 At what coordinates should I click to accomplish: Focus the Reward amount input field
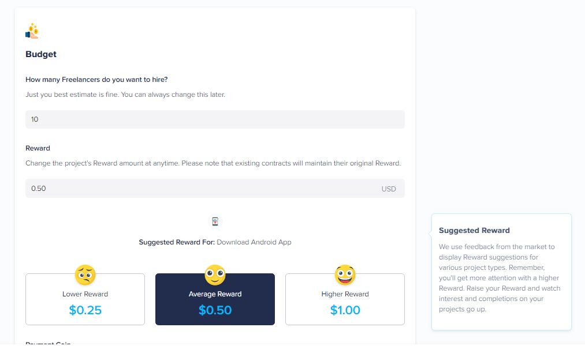click(202, 189)
